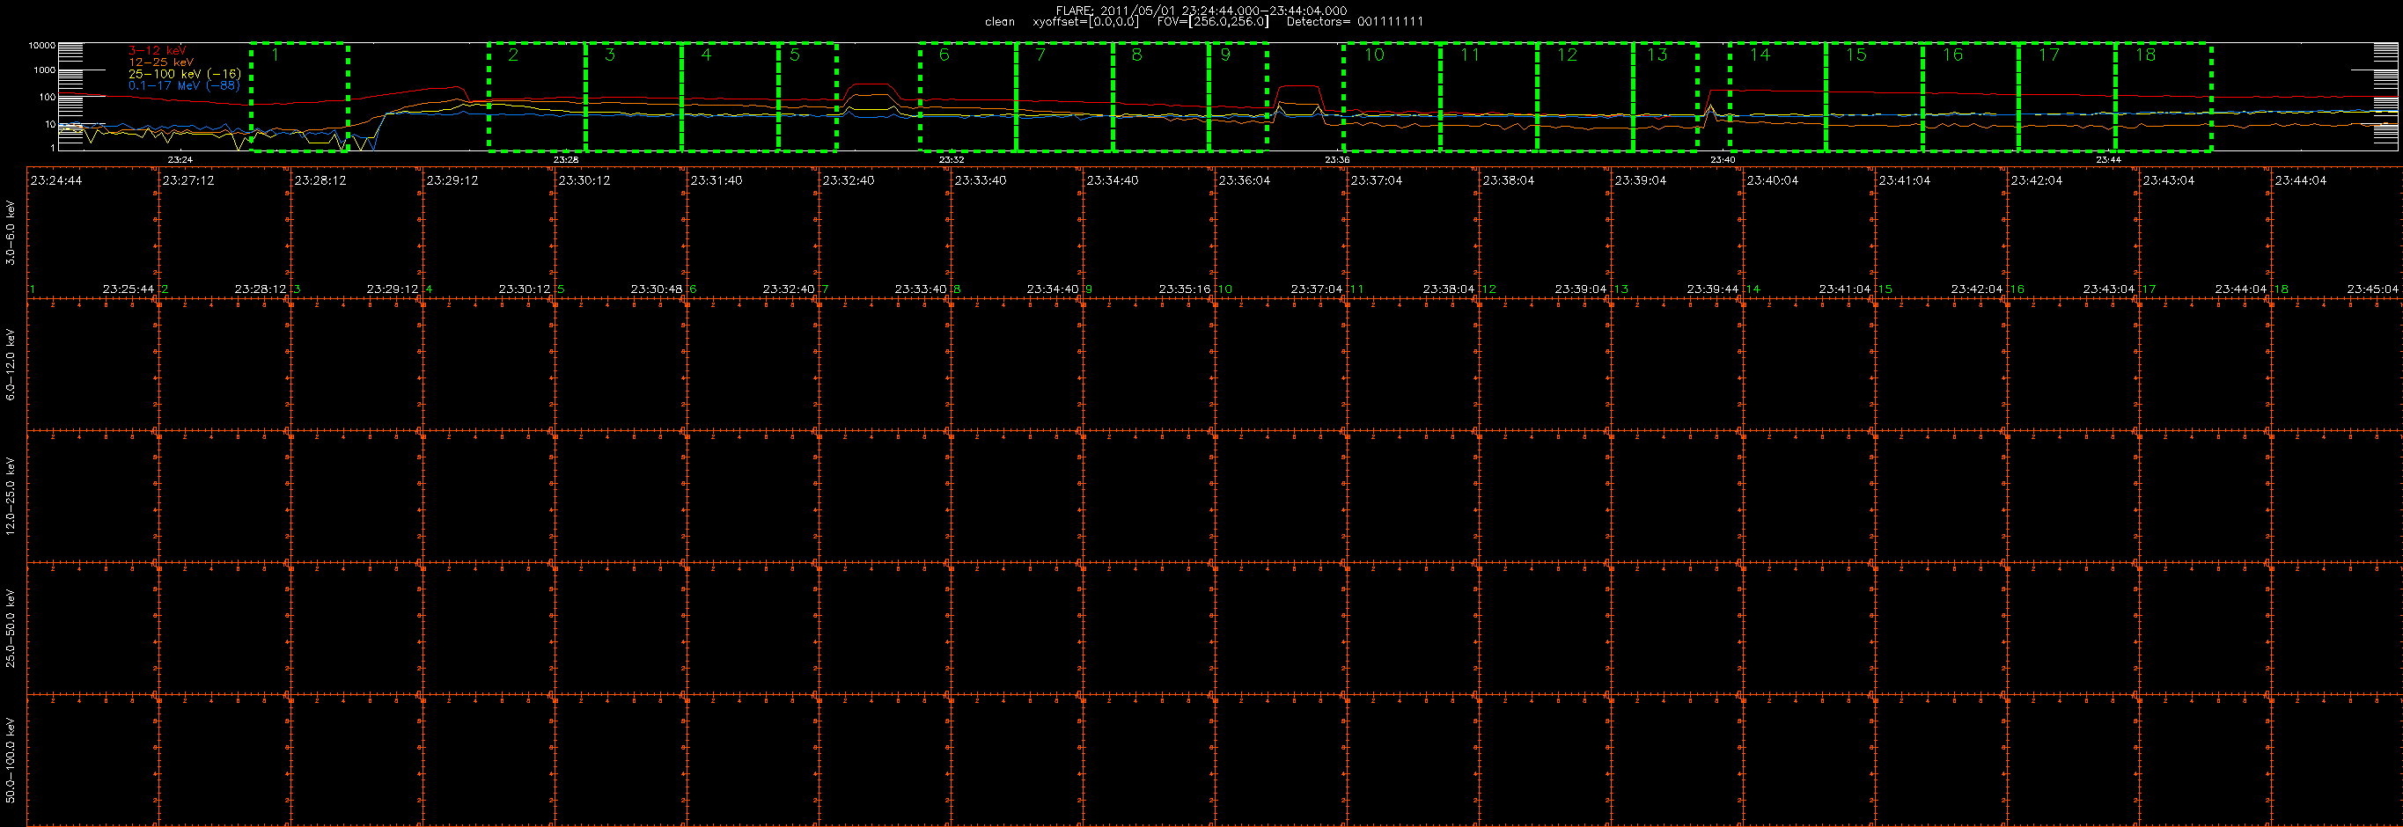Select the blue 0.1-17 MeV (-88) legend entry
This screenshot has width=2403, height=827.
(184, 85)
